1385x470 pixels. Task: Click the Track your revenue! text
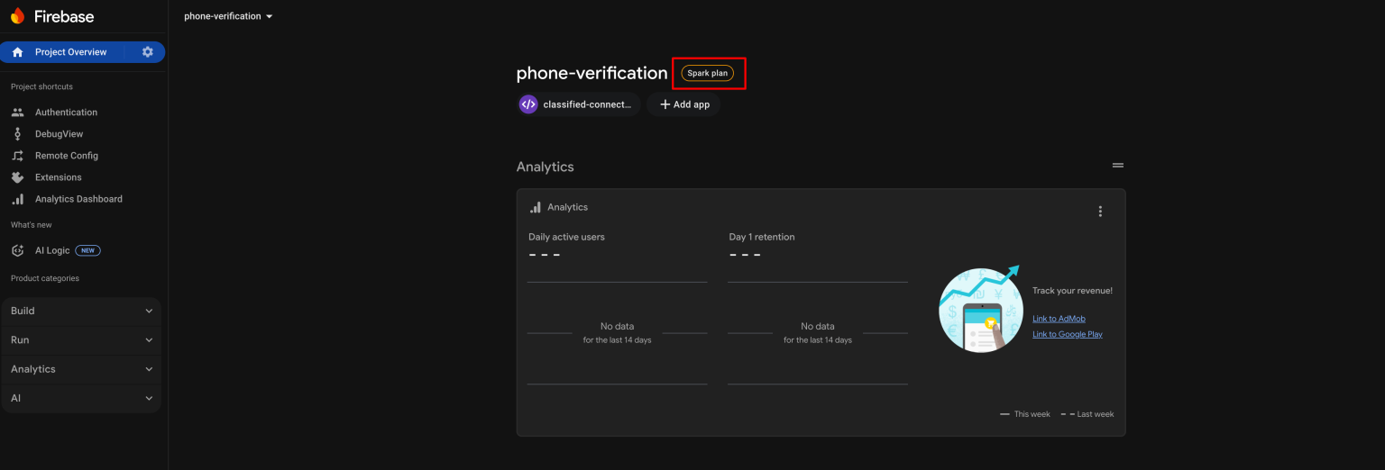(1072, 291)
